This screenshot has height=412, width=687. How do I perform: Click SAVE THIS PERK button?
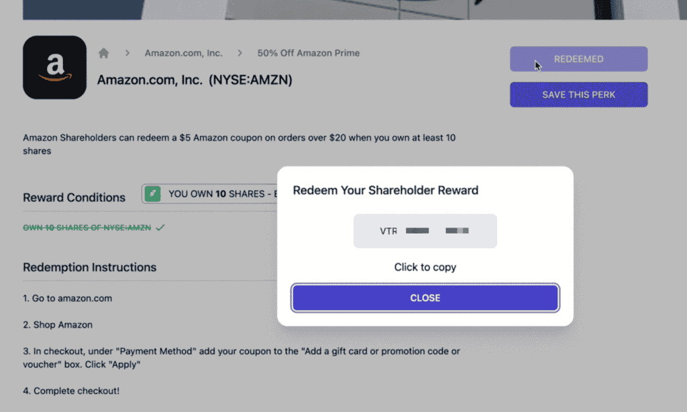click(578, 95)
